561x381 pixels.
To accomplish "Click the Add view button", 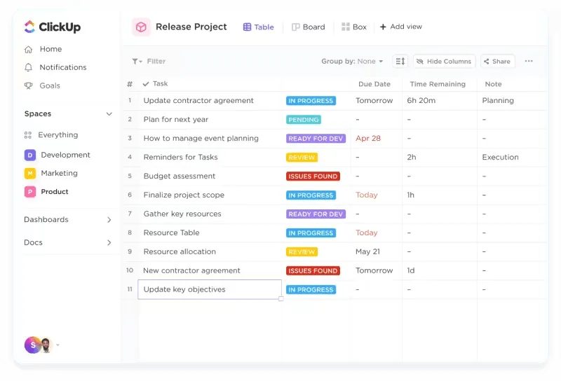I will tap(400, 27).
